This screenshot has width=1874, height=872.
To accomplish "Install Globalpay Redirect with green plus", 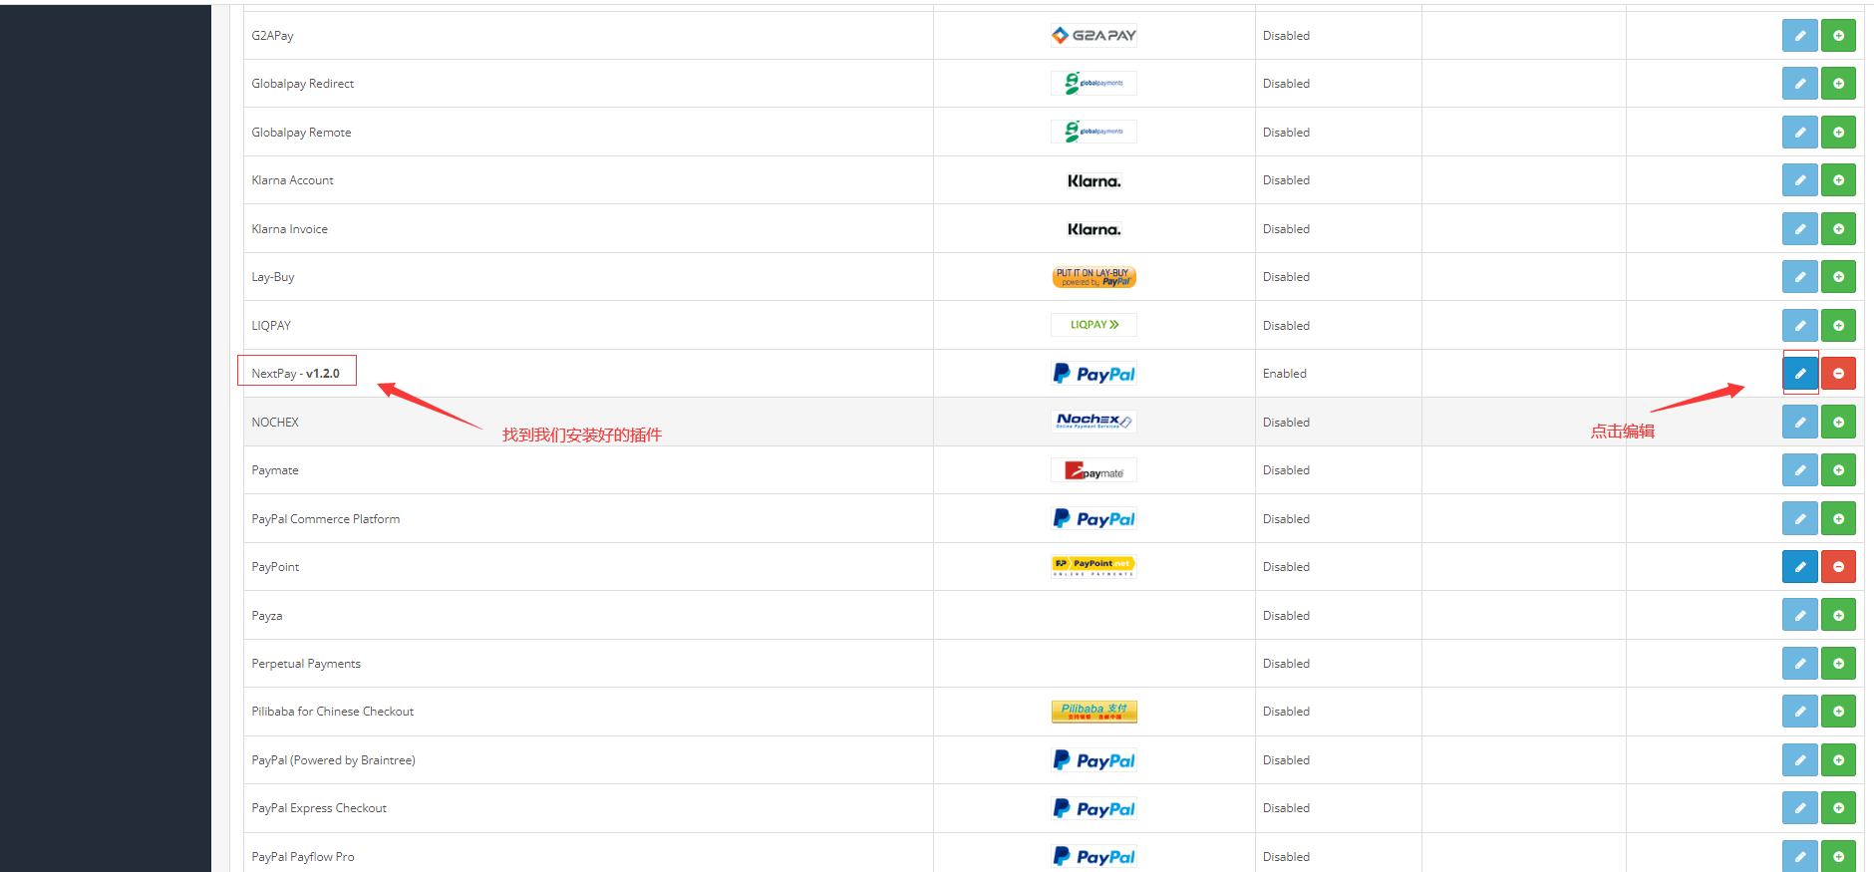I will (x=1838, y=84).
